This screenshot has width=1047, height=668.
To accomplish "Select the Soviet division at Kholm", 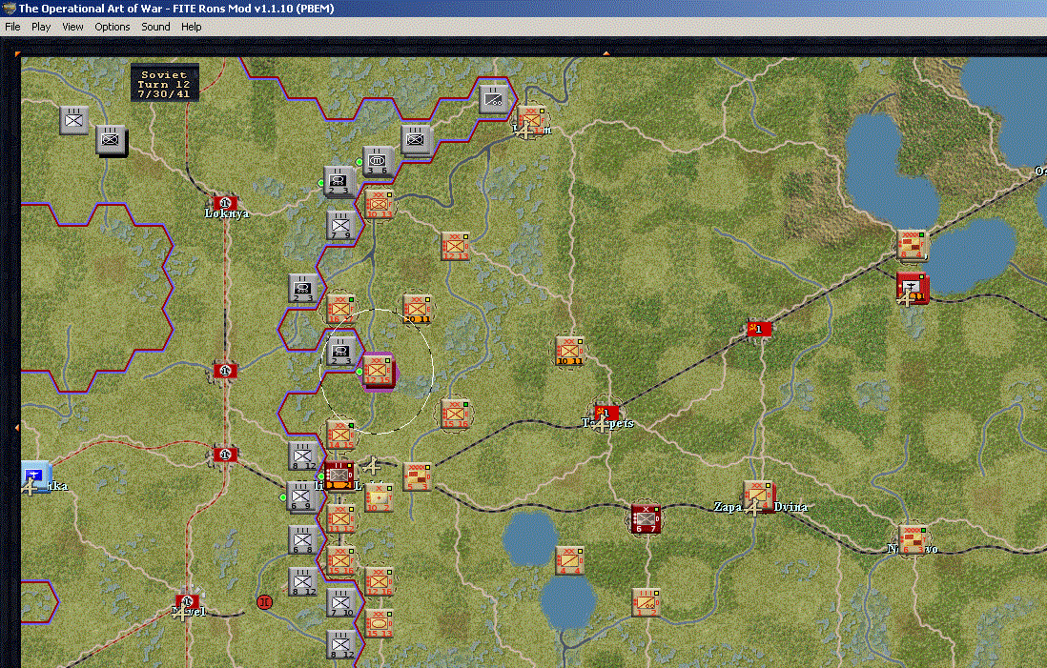I will click(532, 119).
